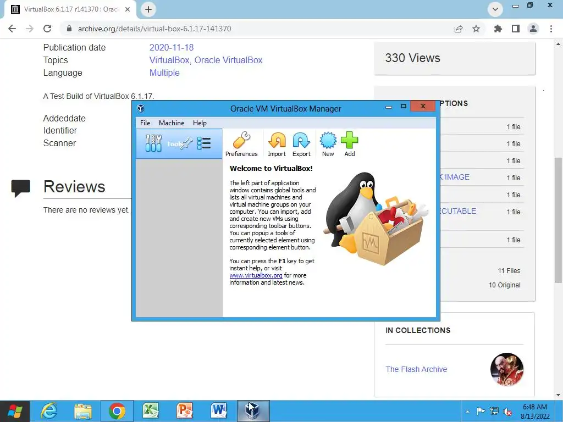Open the 2020-11-18 publication date link
This screenshot has width=563, height=422.
tap(172, 47)
